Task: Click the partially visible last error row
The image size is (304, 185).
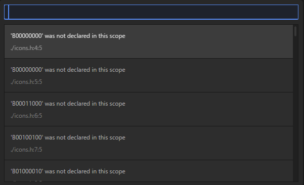Action: coord(149,171)
